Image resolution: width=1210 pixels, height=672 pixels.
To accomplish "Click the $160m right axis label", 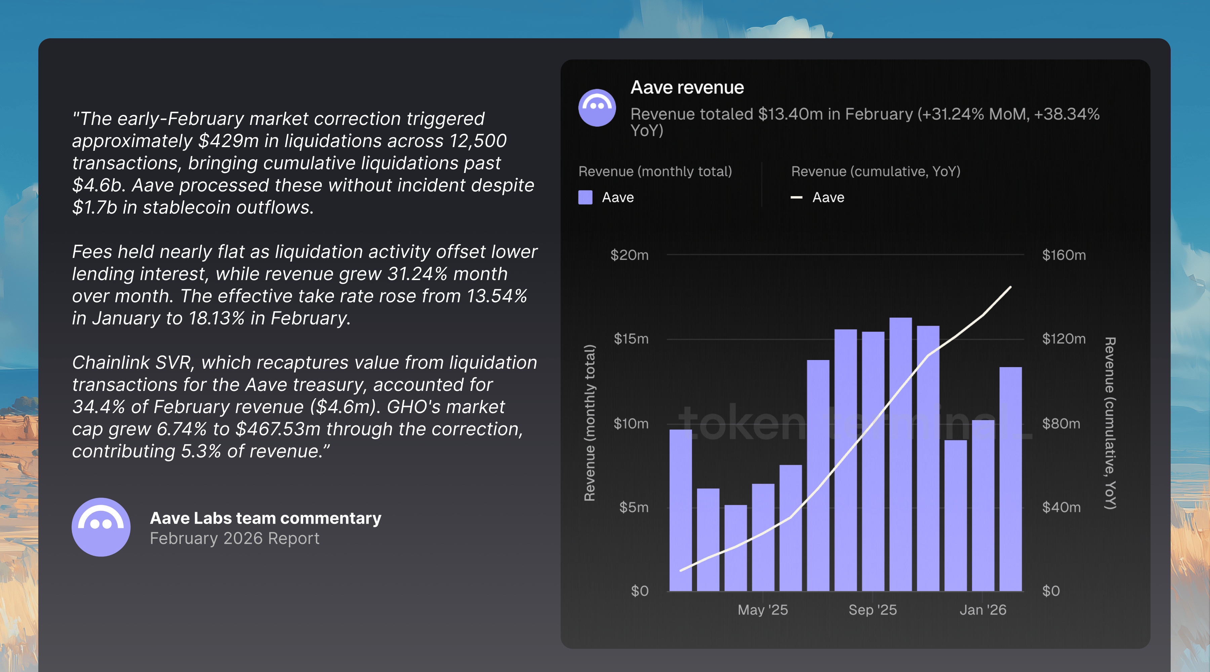I will (1064, 255).
